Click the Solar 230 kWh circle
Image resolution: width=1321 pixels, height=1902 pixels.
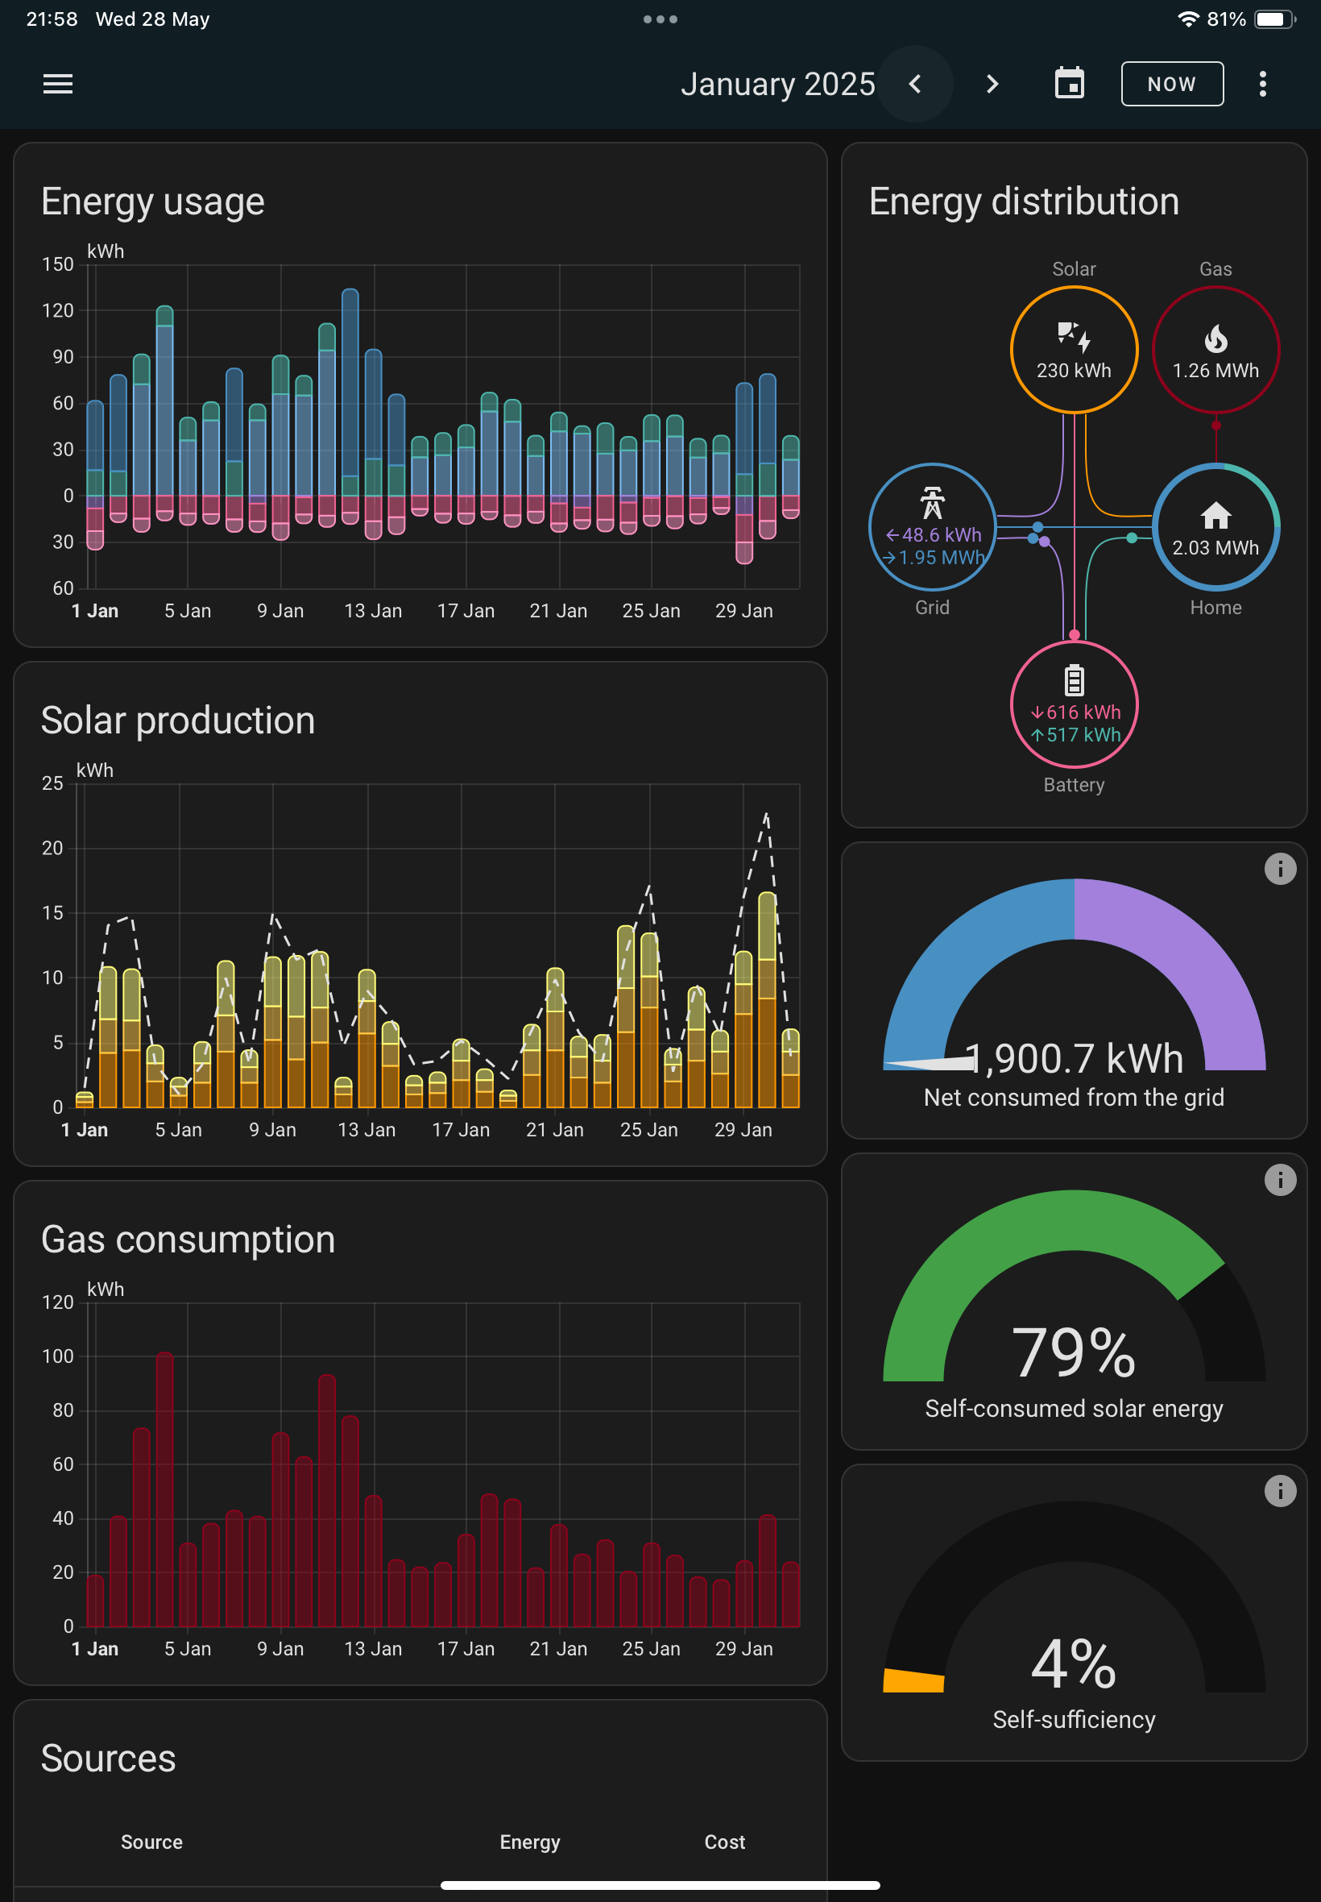[1074, 350]
